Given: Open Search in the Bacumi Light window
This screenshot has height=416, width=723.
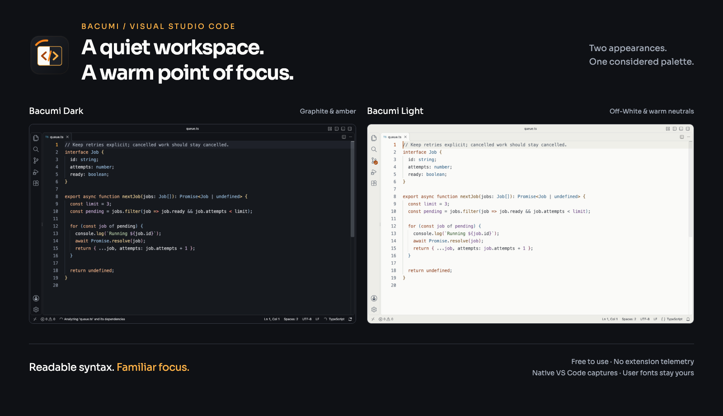Looking at the screenshot, I should click(x=374, y=149).
